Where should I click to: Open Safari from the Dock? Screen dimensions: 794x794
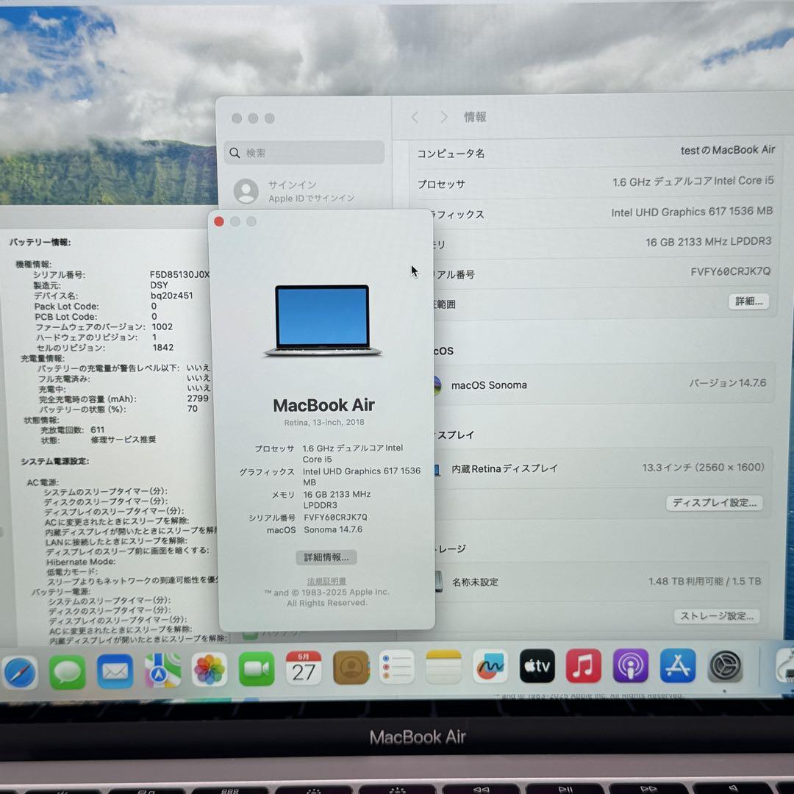(20, 673)
